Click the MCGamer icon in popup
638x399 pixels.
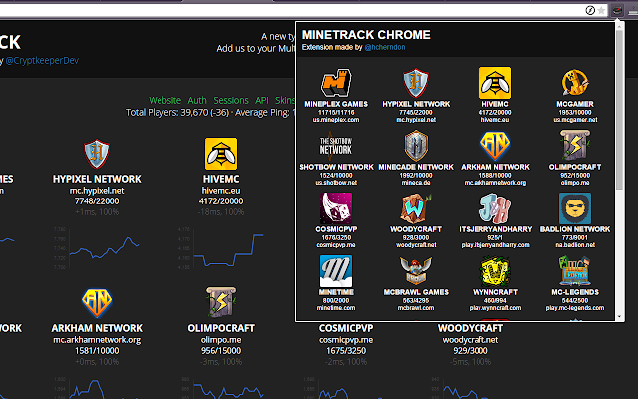pyautogui.click(x=575, y=83)
